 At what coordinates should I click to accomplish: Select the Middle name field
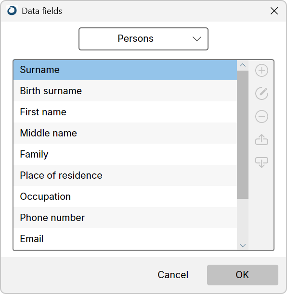[125, 134]
